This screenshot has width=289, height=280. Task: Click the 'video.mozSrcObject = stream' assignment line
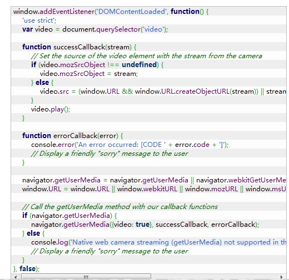(x=89, y=74)
